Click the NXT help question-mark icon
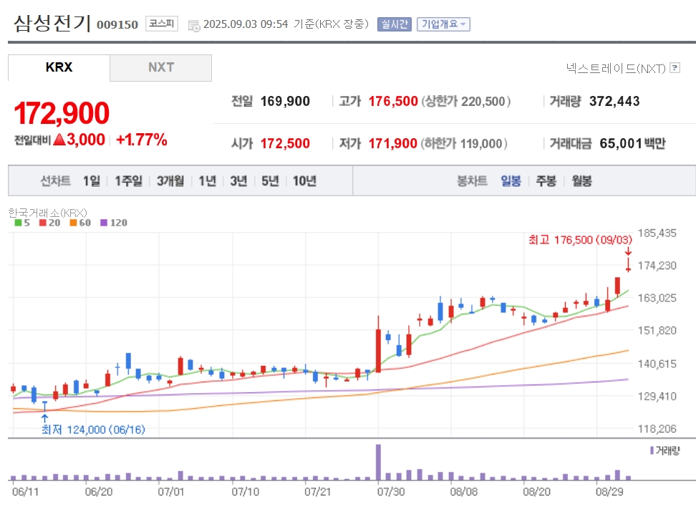This screenshot has width=696, height=517. tap(675, 68)
